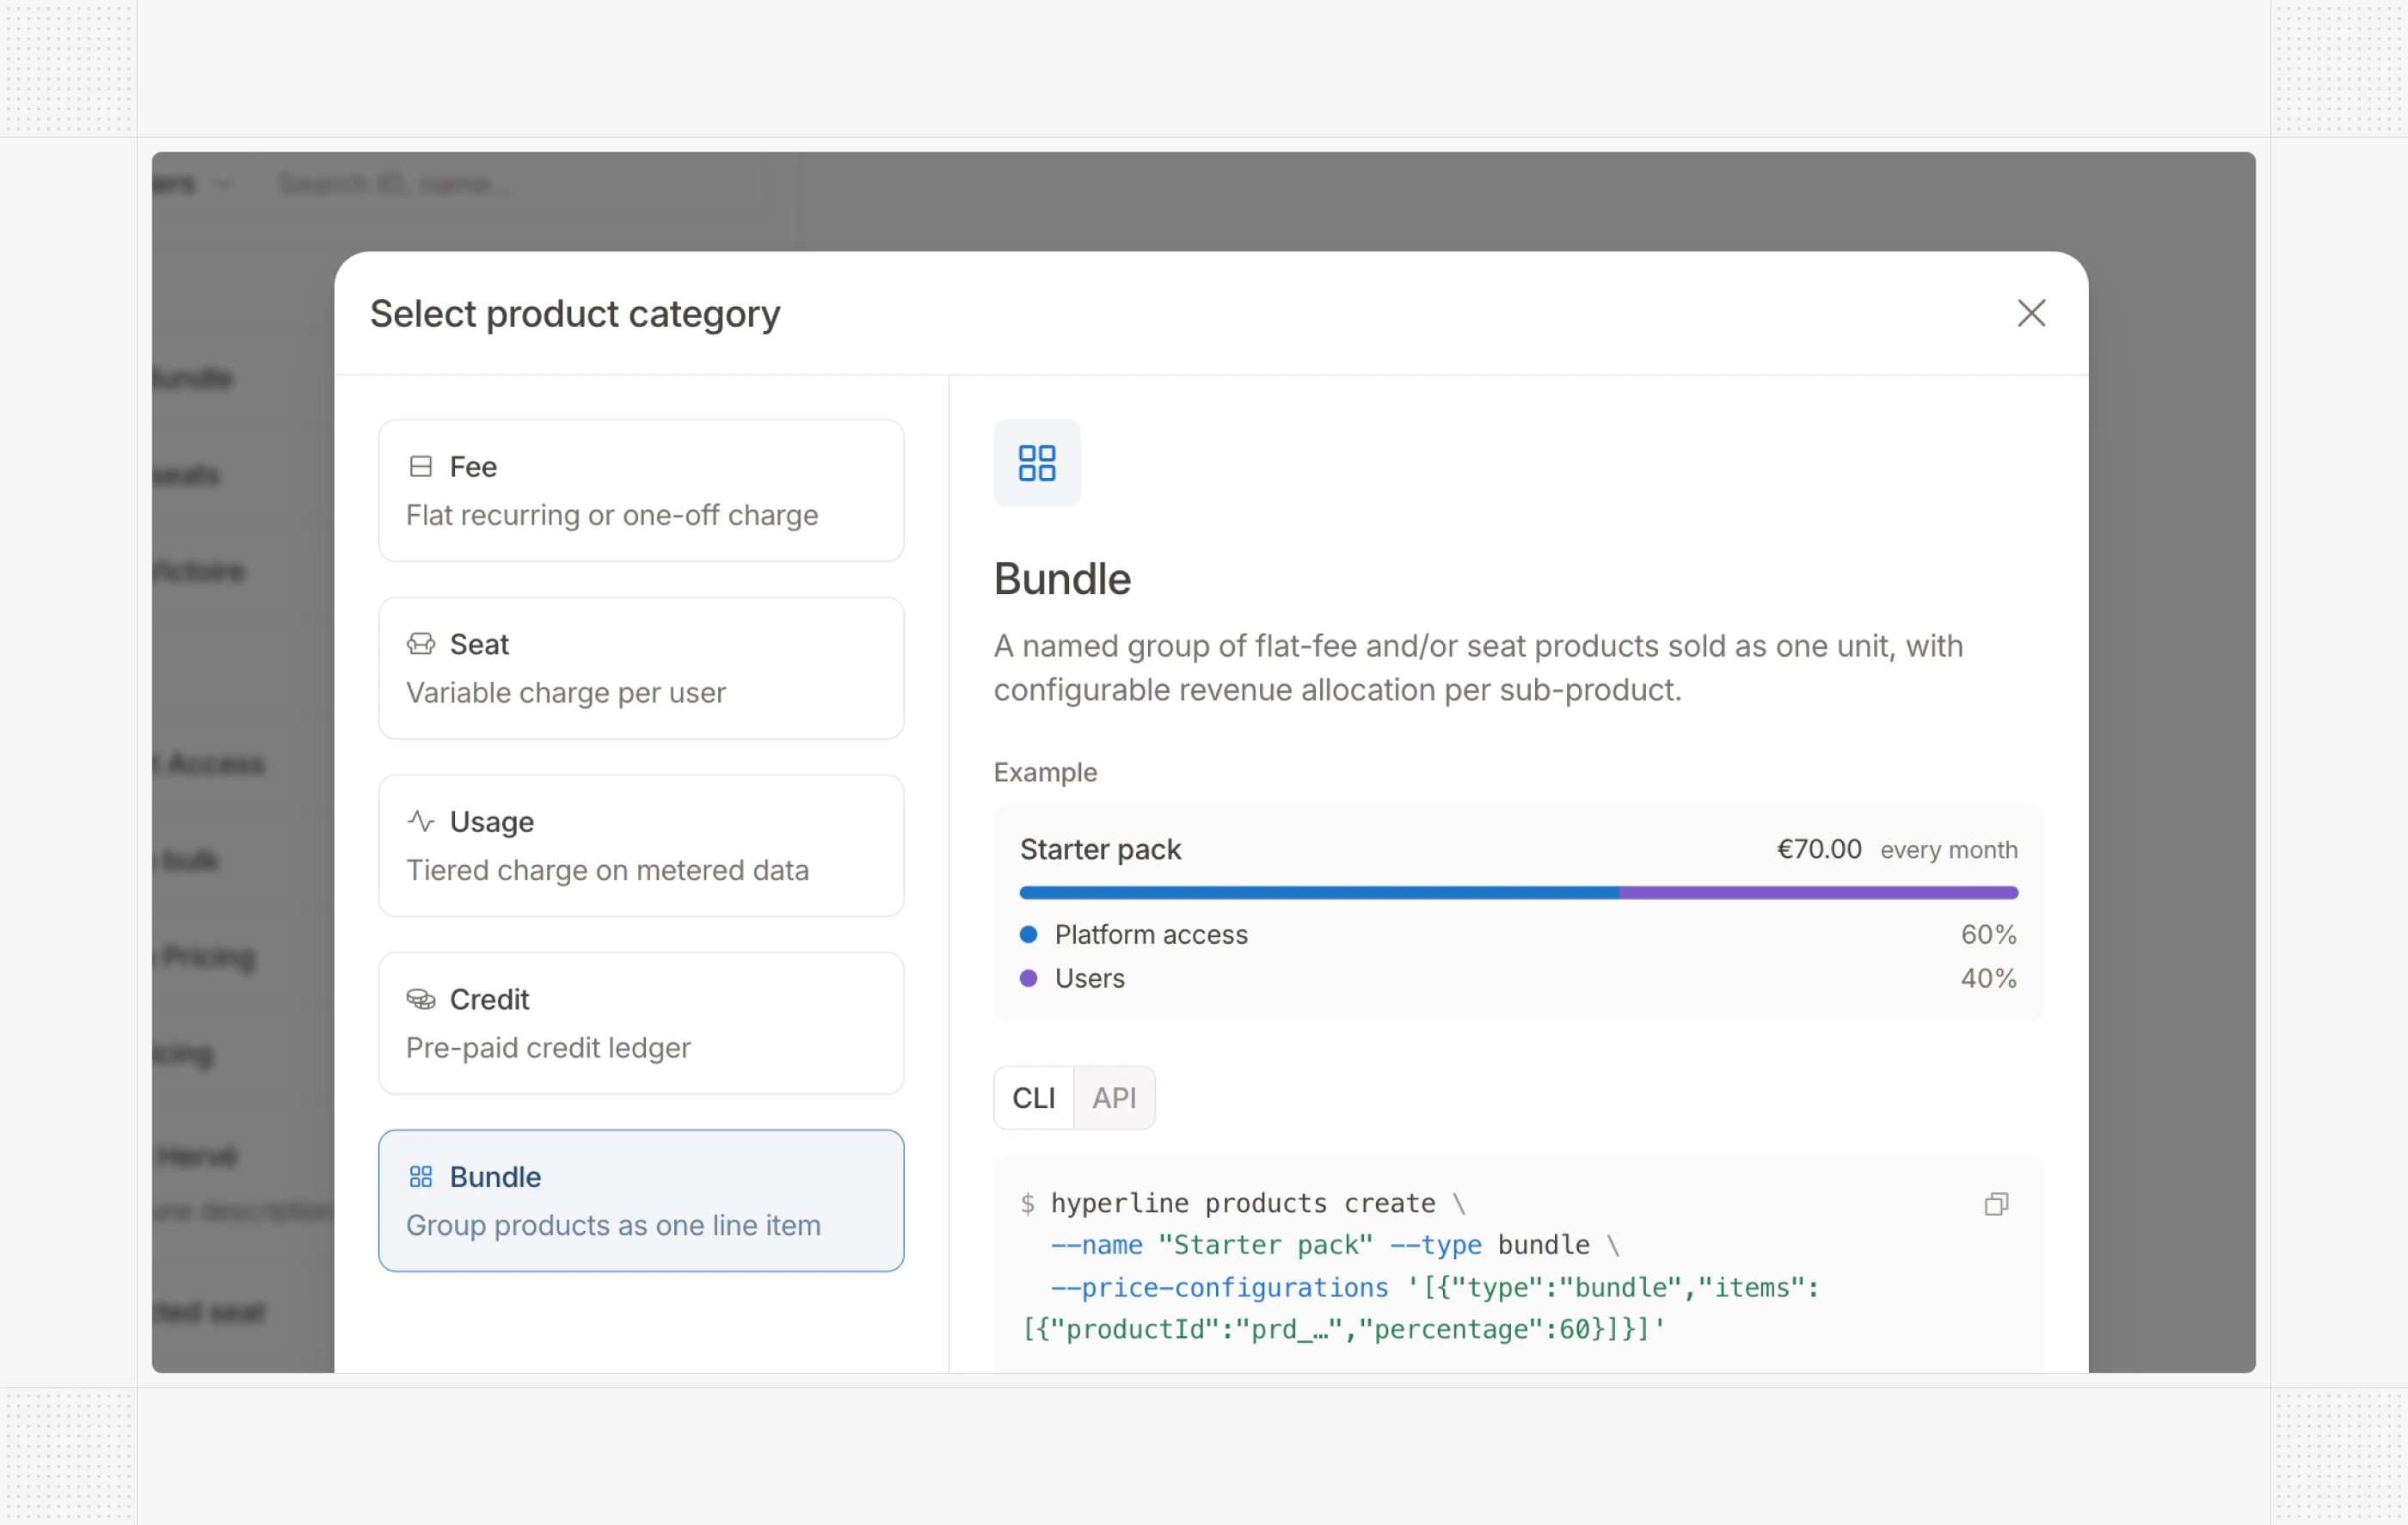Click the blue Platform access dot
2408x1525 pixels.
[1028, 934]
